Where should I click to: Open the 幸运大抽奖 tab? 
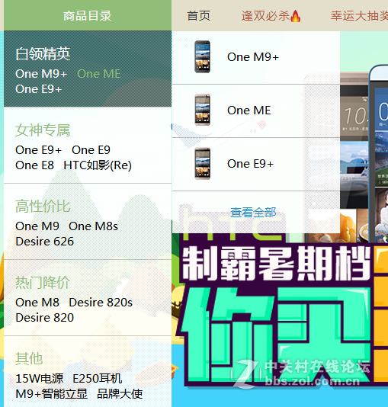click(359, 16)
